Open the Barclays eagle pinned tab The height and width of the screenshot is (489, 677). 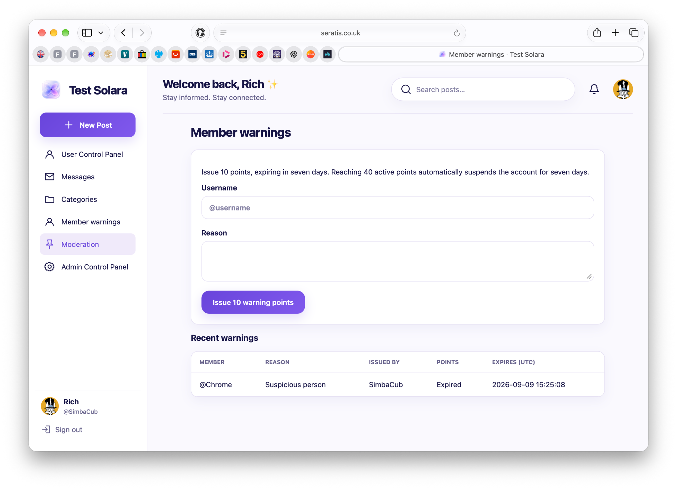(159, 54)
